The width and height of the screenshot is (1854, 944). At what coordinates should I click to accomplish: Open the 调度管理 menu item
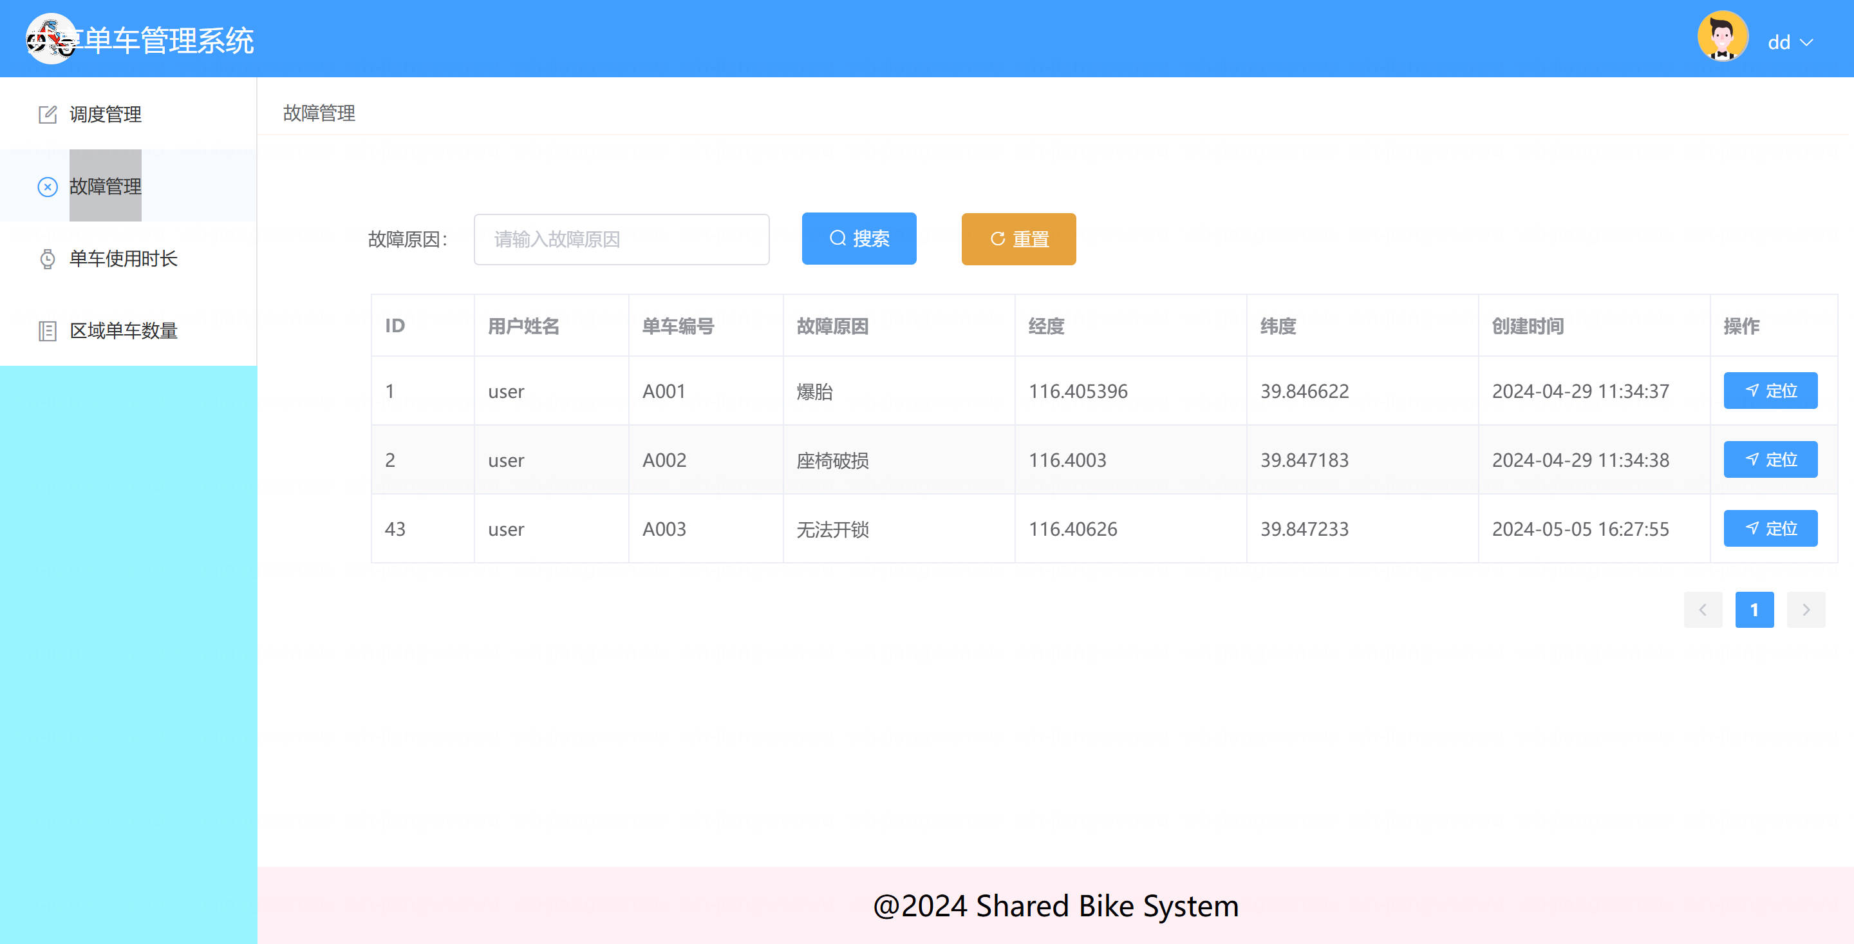(105, 115)
